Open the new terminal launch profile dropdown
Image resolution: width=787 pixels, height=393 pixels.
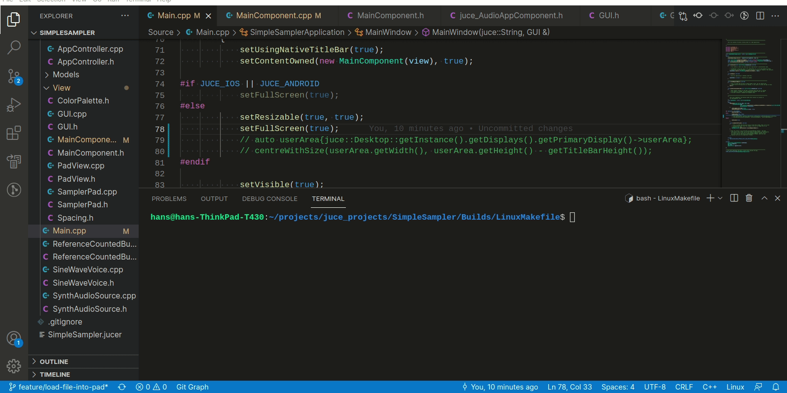720,198
